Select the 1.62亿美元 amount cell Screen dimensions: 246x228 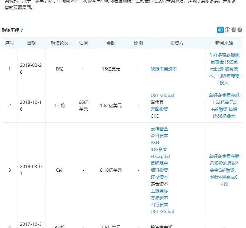(111, 106)
